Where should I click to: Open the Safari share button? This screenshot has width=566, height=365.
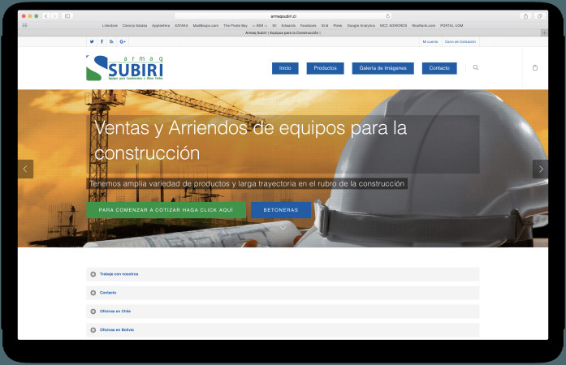pos(525,16)
